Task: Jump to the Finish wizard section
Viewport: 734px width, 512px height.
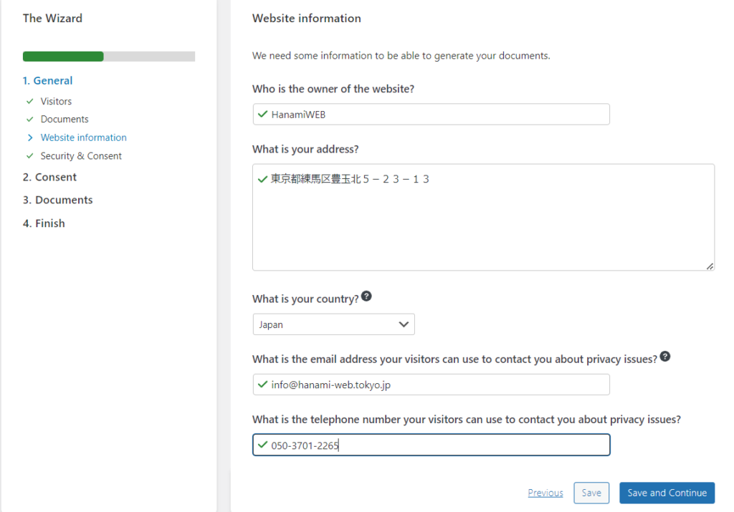Action: click(x=44, y=223)
